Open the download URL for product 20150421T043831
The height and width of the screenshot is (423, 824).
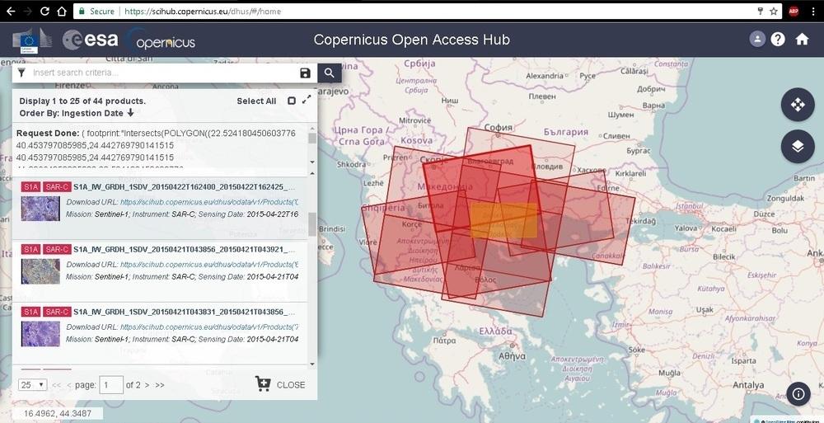209,327
